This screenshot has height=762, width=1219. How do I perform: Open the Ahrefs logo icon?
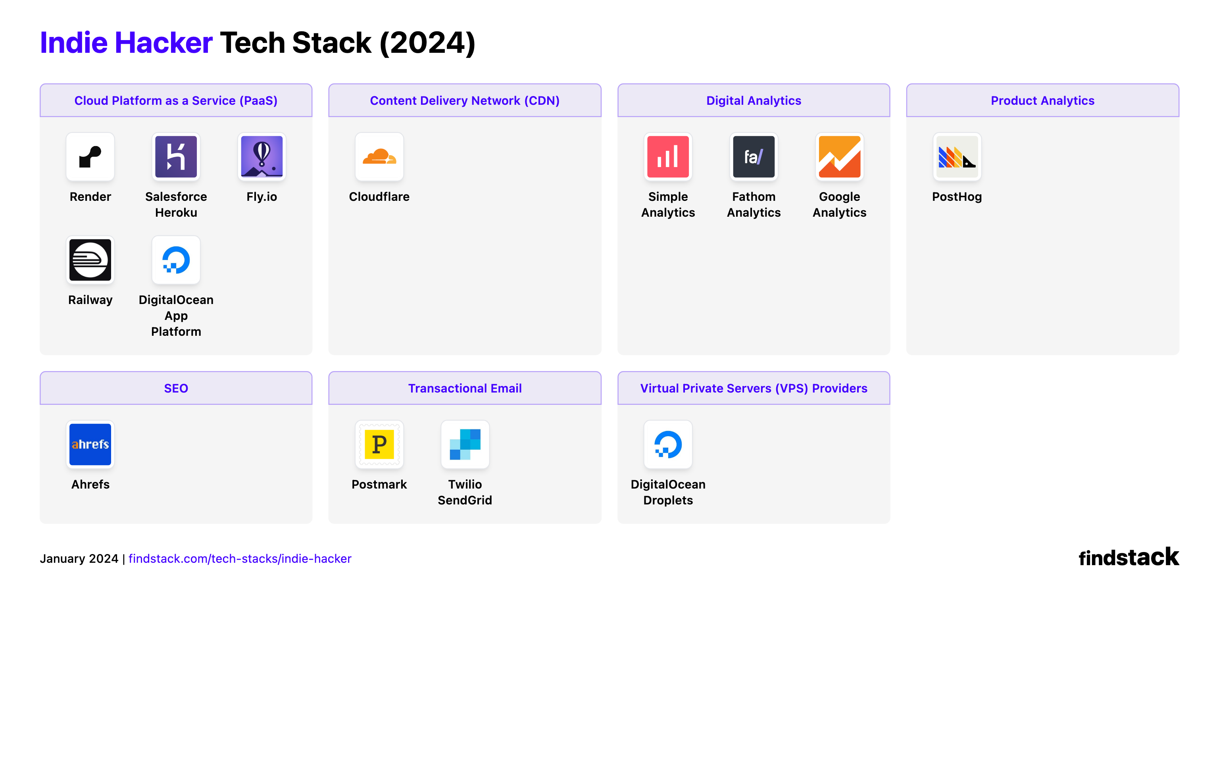90,444
